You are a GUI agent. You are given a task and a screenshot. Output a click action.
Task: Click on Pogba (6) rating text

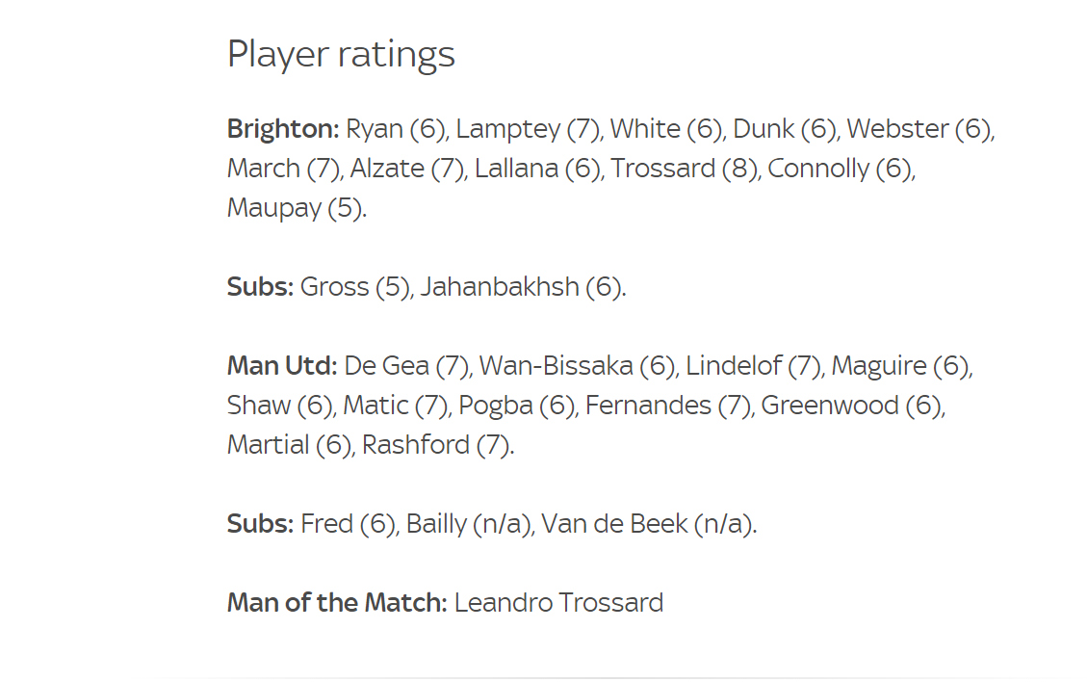tap(516, 407)
